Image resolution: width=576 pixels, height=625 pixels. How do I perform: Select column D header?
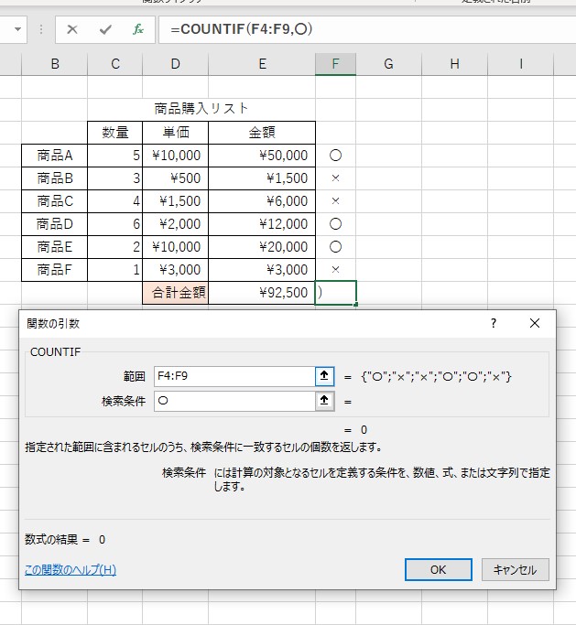click(x=176, y=64)
